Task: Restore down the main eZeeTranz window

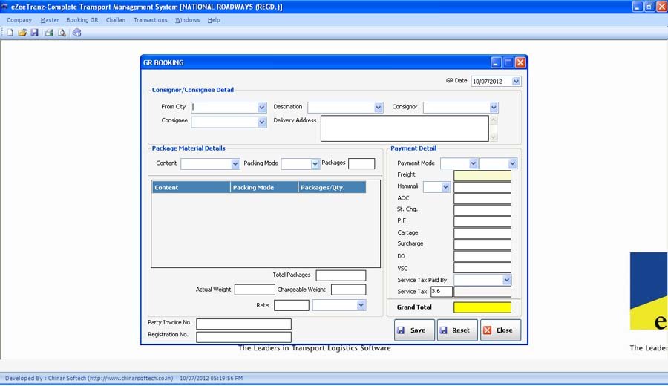Action: tap(649, 7)
